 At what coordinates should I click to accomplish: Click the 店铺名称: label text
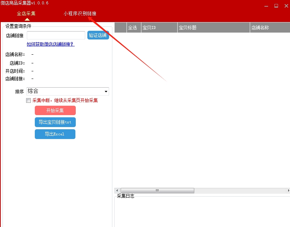[15, 55]
